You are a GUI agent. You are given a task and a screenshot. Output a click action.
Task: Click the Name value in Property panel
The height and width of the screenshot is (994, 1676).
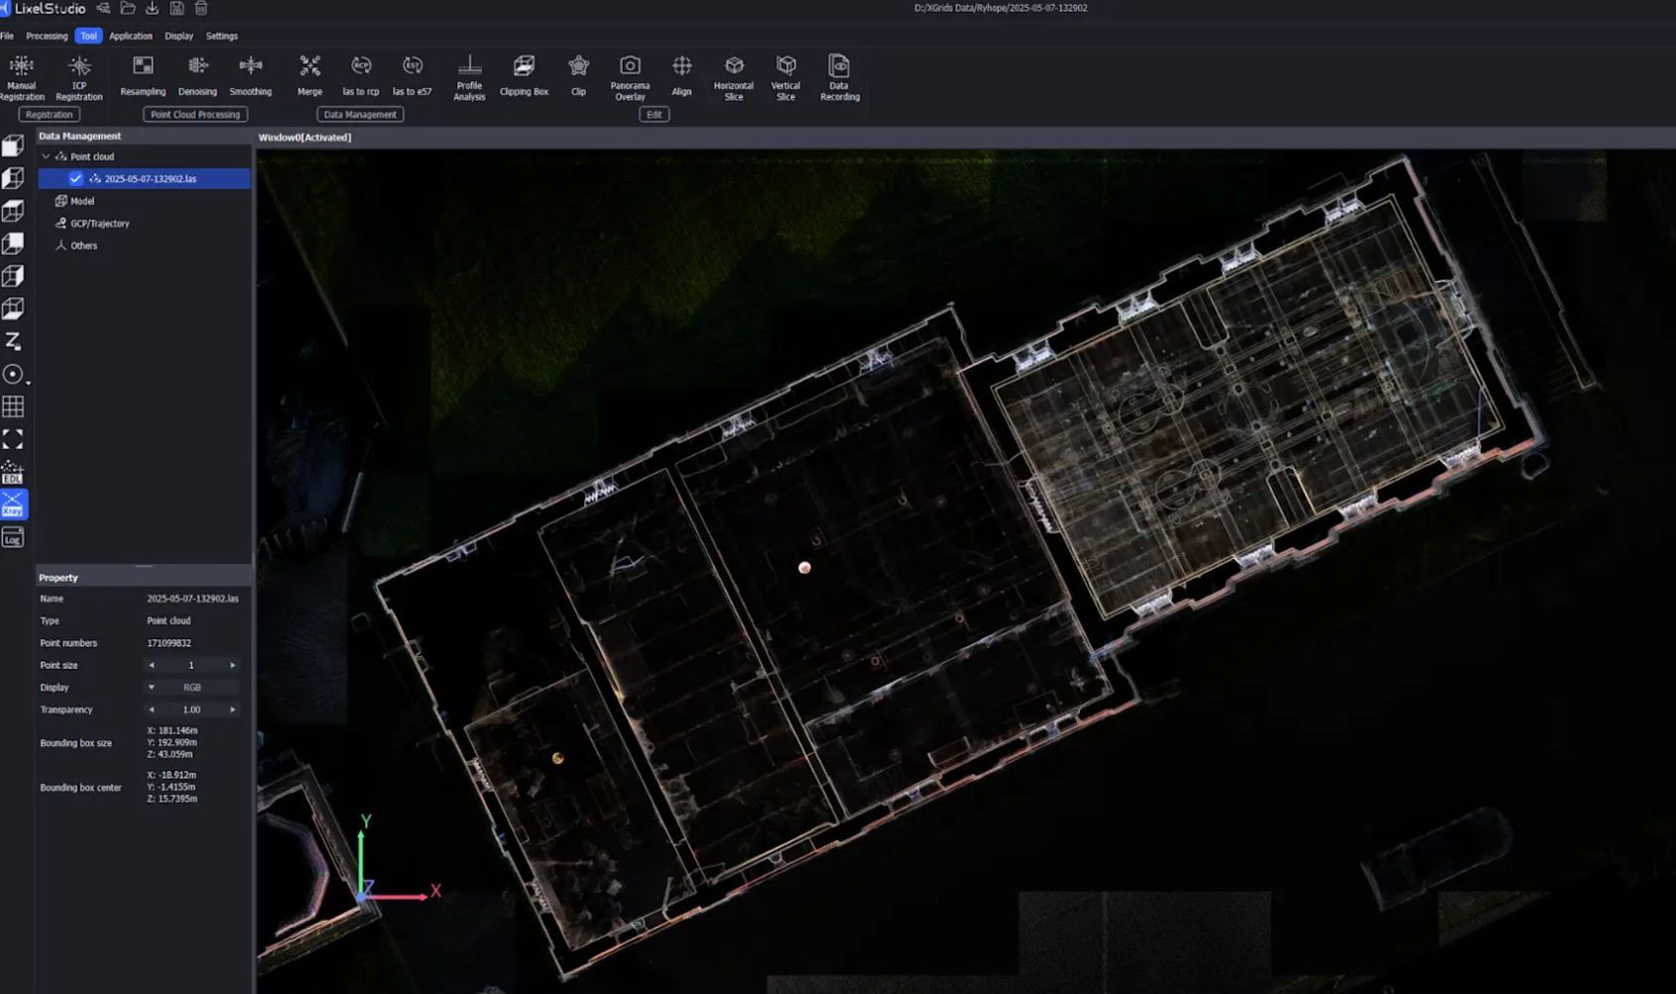(x=192, y=599)
